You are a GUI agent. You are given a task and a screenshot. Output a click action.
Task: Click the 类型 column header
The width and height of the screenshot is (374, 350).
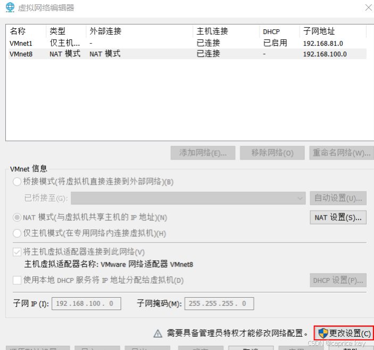[x=66, y=31]
